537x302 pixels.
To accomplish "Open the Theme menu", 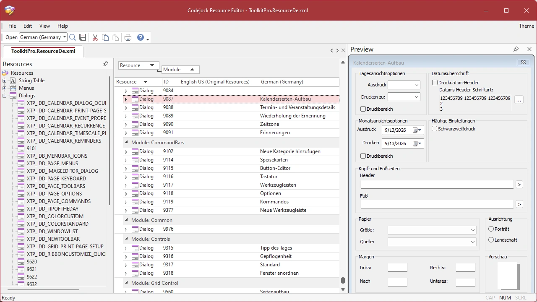I will (527, 26).
